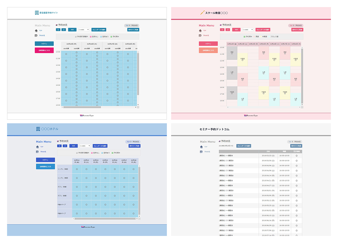The image size is (338, 243).
Task: Click the pencil logo icon beside スクール教室○○○
Action: click(202, 13)
